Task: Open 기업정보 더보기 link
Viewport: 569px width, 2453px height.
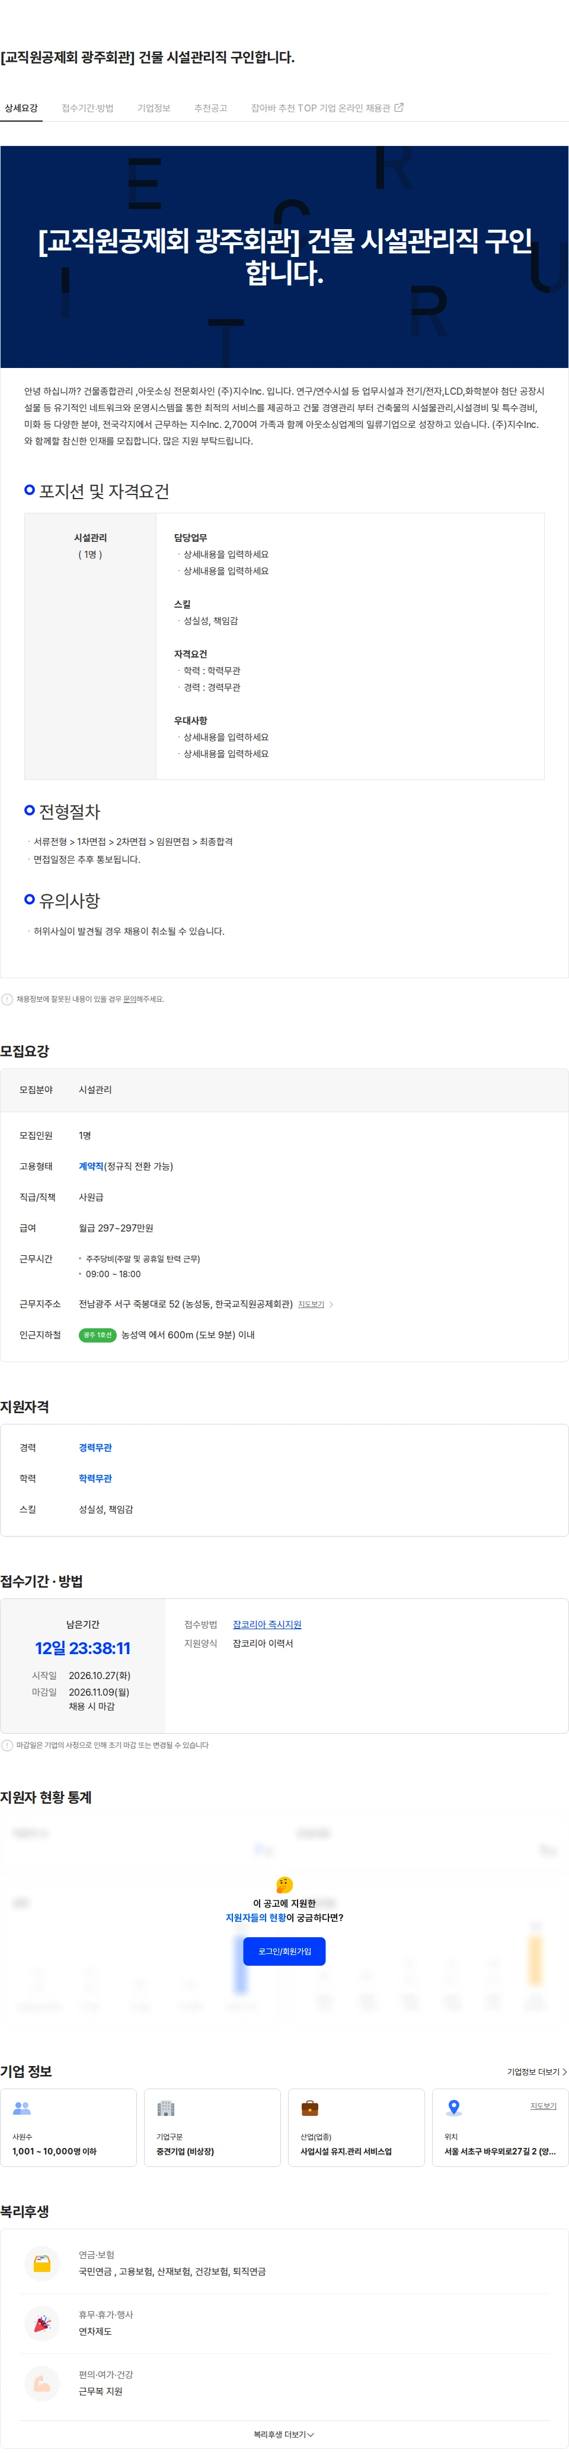Action: [536, 2071]
